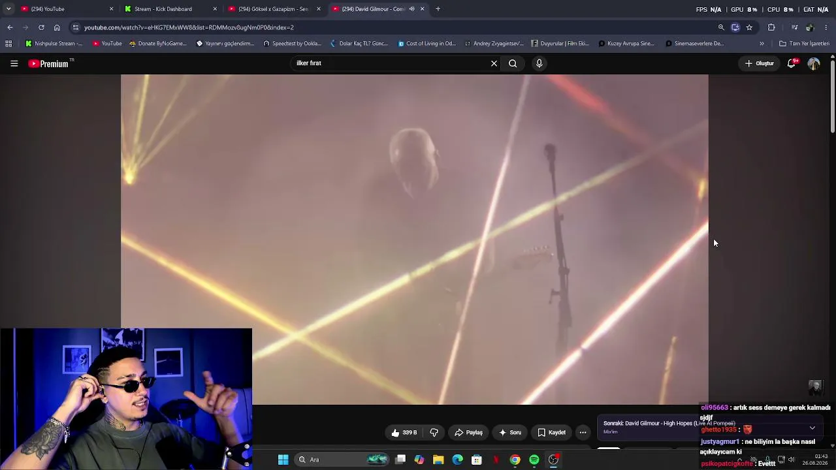Like the video with thumbs up
The height and width of the screenshot is (470, 836).
click(404, 432)
